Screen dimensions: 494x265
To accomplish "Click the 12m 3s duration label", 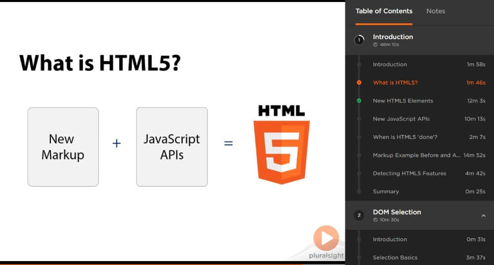I will (x=476, y=101).
